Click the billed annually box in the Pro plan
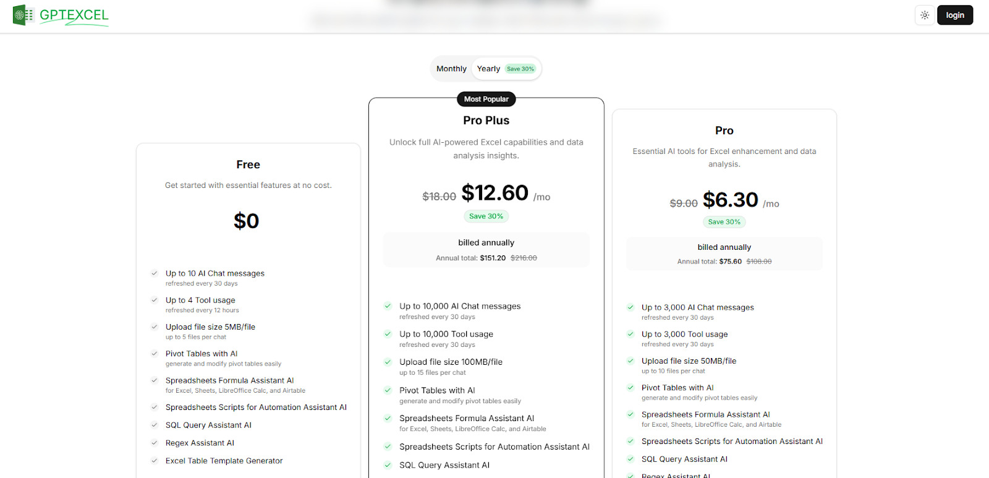 [724, 254]
